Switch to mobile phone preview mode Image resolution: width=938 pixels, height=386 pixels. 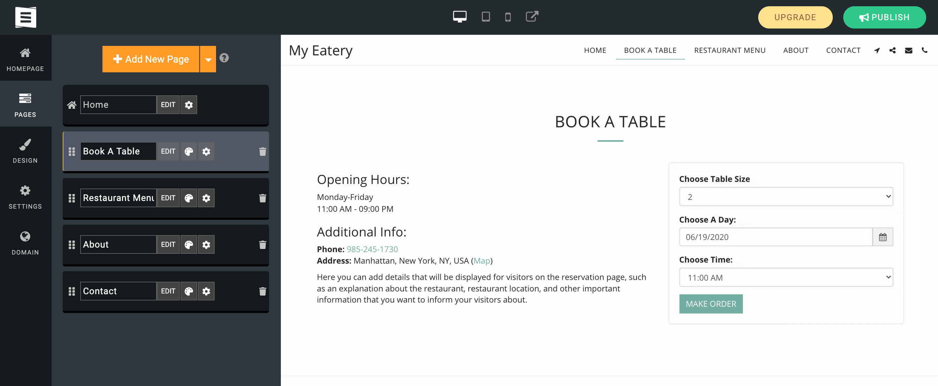coord(508,17)
